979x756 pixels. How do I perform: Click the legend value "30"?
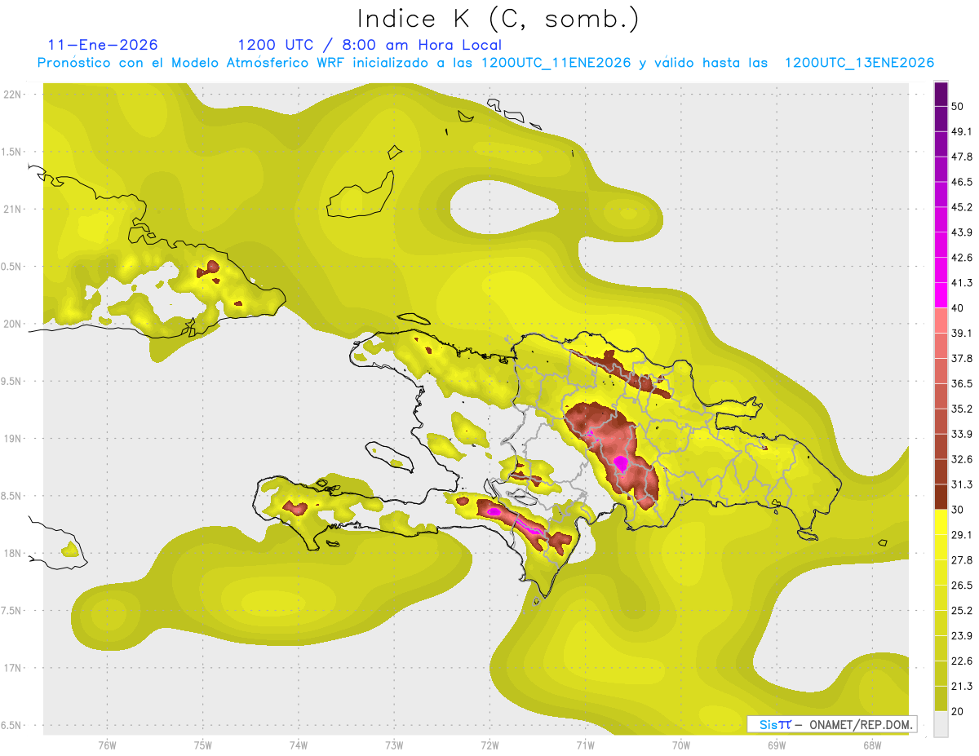click(958, 510)
